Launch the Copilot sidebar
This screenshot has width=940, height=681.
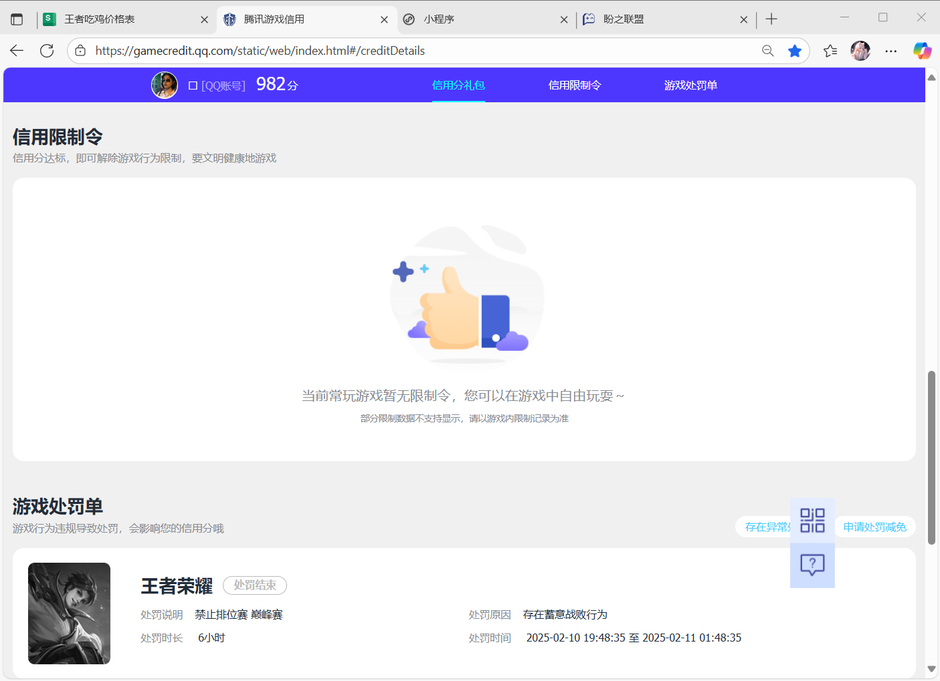click(x=923, y=51)
